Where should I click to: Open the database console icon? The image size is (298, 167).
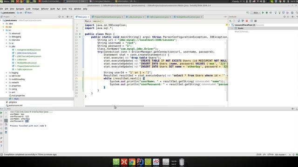pos(256,21)
